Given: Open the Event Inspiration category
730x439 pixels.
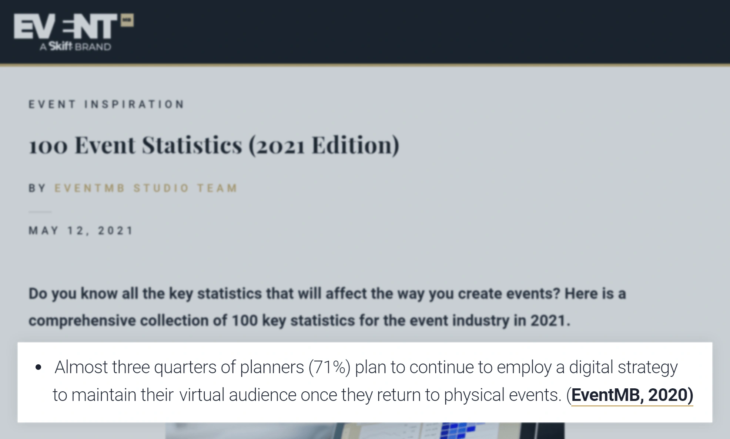Looking at the screenshot, I should [106, 104].
